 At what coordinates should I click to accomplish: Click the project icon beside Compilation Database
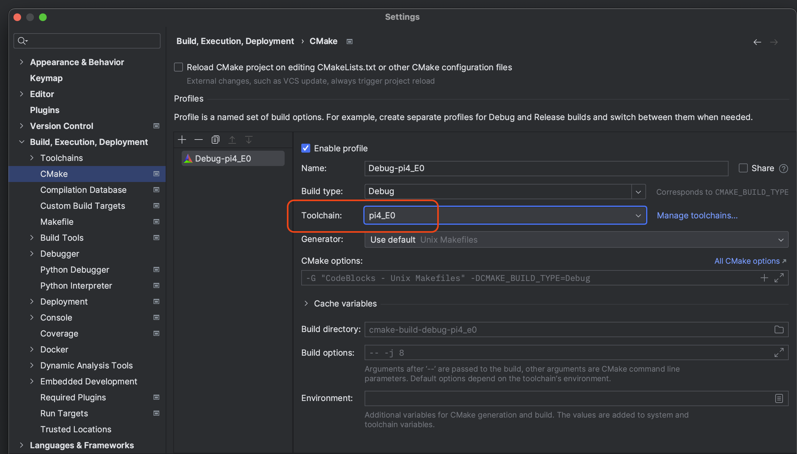[x=156, y=190]
